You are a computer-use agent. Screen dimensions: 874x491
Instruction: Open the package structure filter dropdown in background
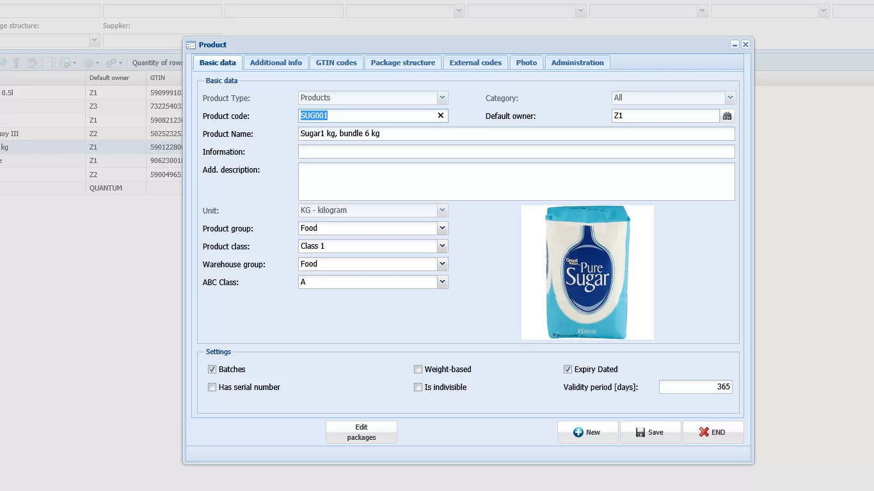(94, 40)
